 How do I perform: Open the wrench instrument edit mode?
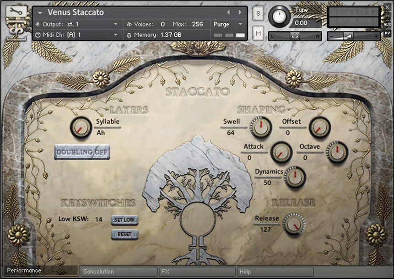16,11
